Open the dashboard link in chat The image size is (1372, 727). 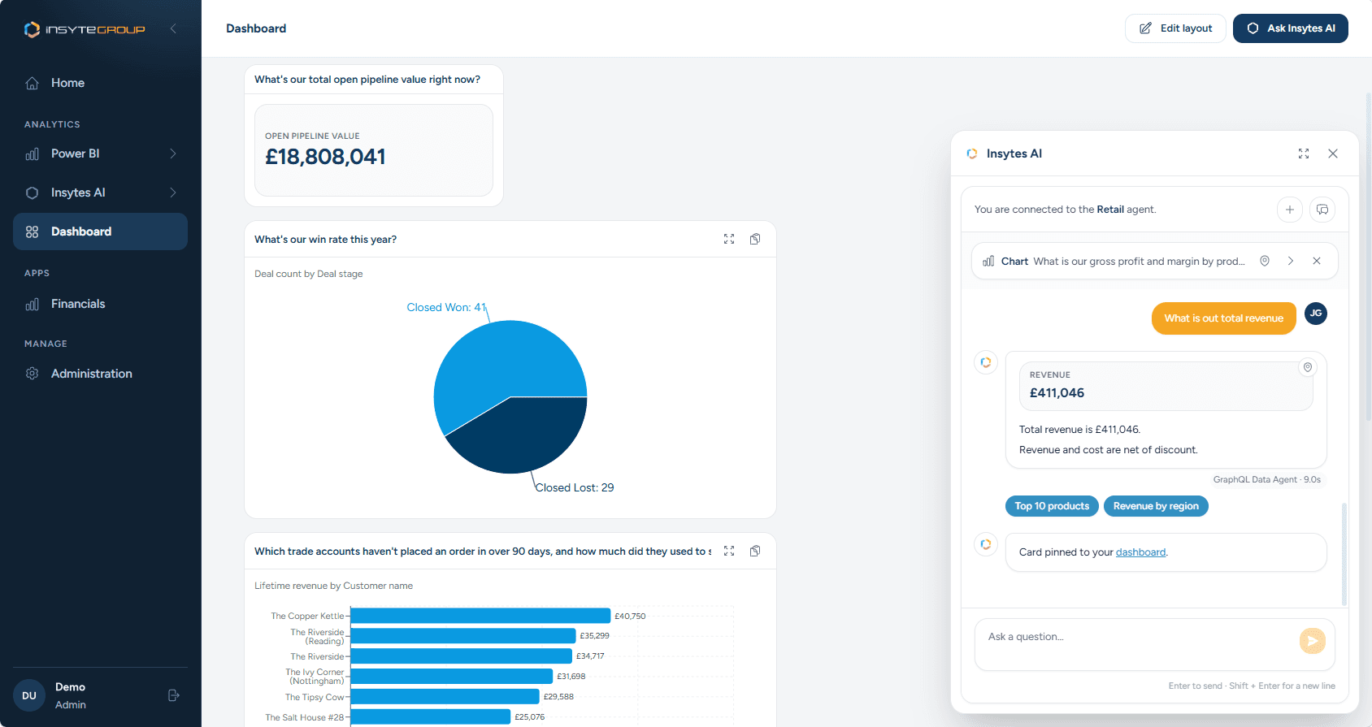pyautogui.click(x=1140, y=552)
